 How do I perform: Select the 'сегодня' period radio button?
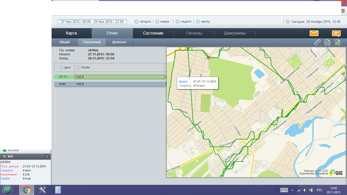click(137, 22)
